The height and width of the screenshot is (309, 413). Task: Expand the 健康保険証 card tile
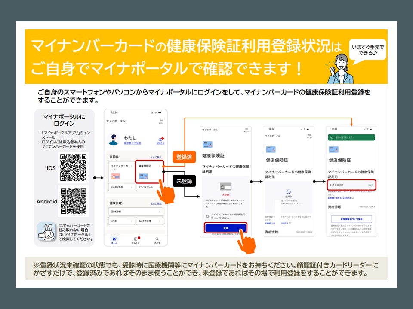point(149,171)
